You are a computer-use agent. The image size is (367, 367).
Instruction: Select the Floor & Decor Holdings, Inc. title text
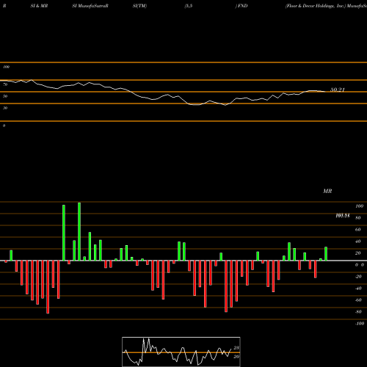click(316, 6)
